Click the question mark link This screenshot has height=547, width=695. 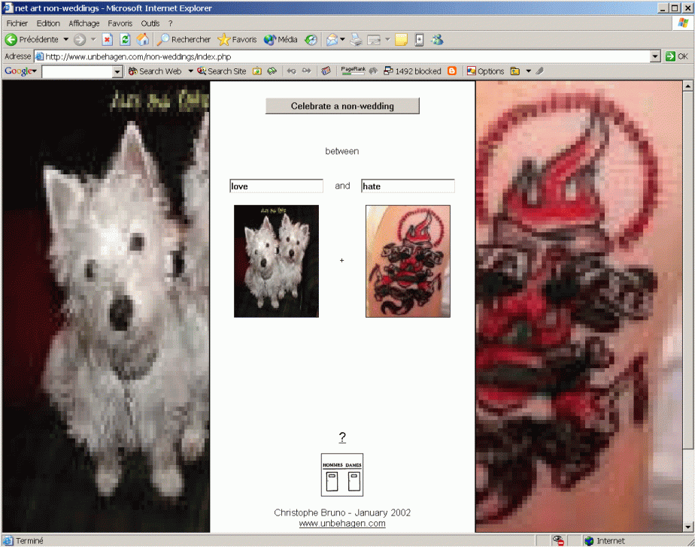pyautogui.click(x=342, y=438)
